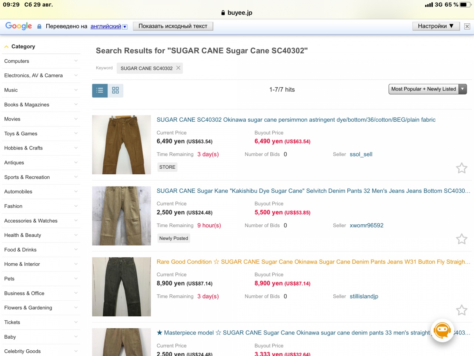View seller stillislandjp profile
Screen dimensions: 474x356
pyautogui.click(x=364, y=296)
